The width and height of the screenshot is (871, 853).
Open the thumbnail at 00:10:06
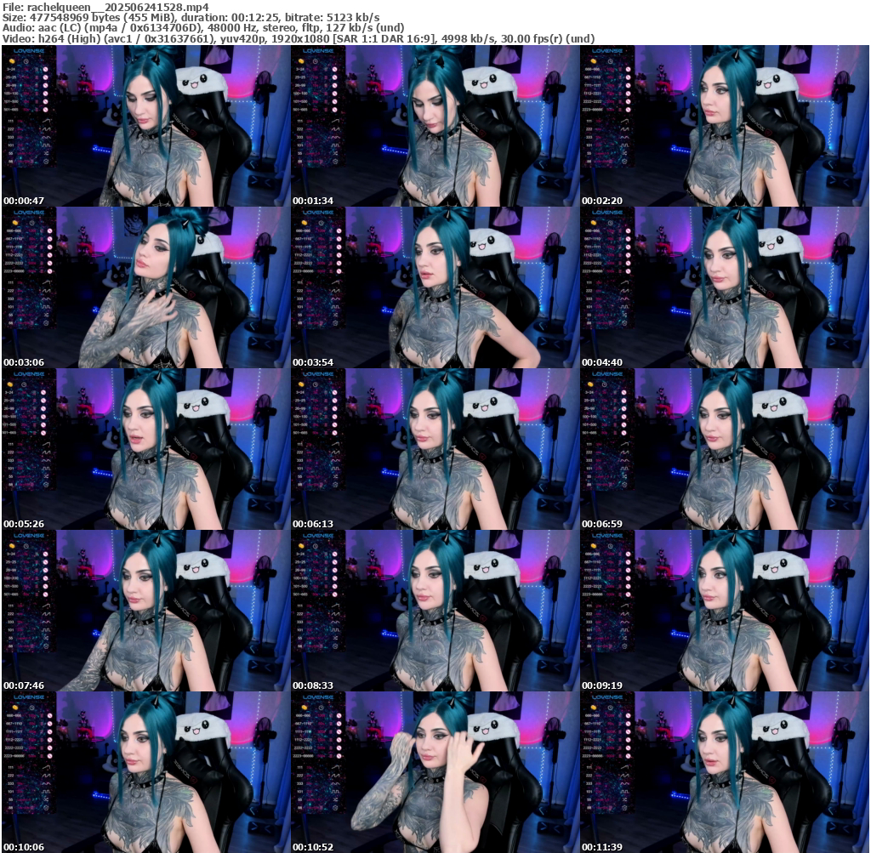click(x=145, y=772)
